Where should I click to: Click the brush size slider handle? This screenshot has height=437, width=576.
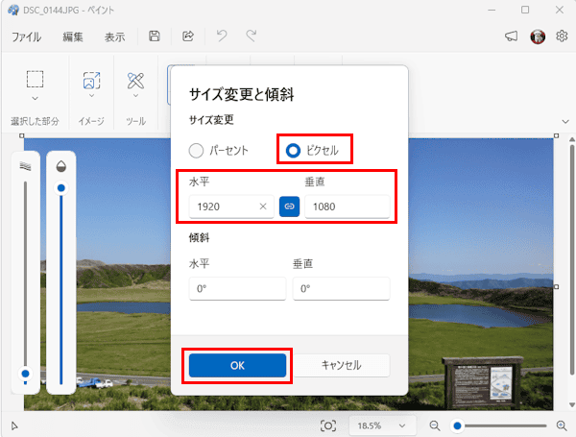[x=25, y=374]
